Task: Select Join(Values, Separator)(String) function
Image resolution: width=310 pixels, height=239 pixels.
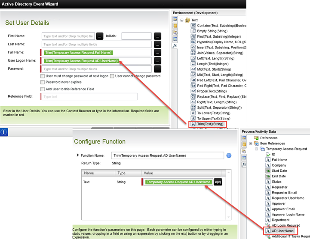Action: pyautogui.click(x=217, y=53)
